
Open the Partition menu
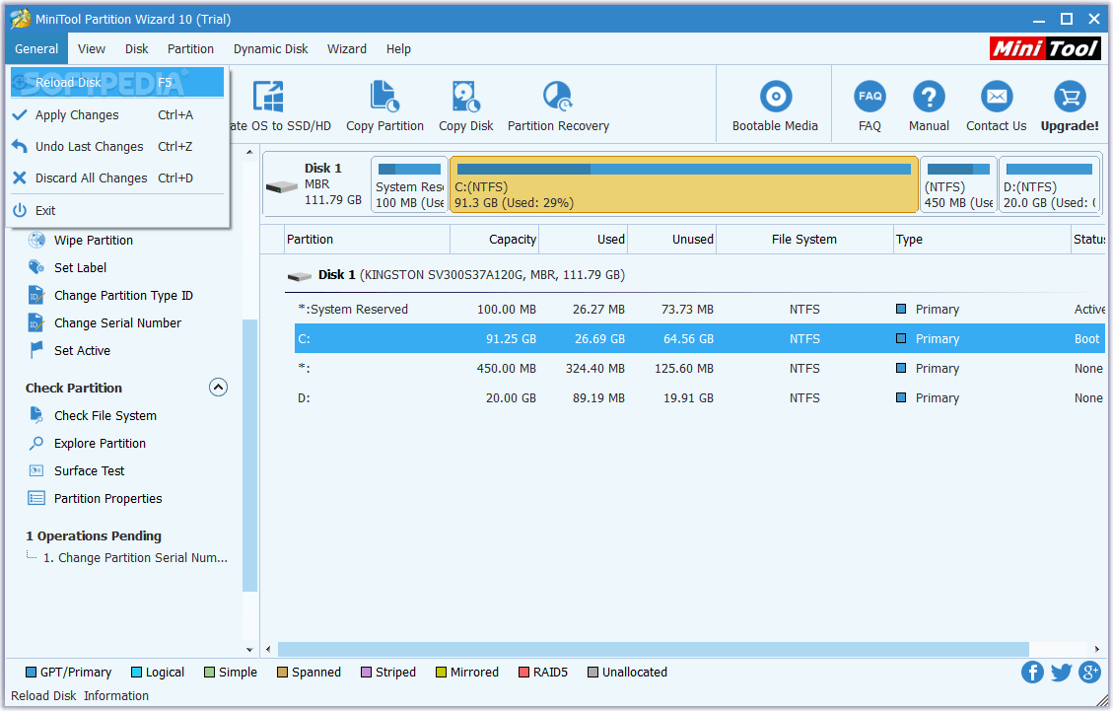pyautogui.click(x=190, y=49)
